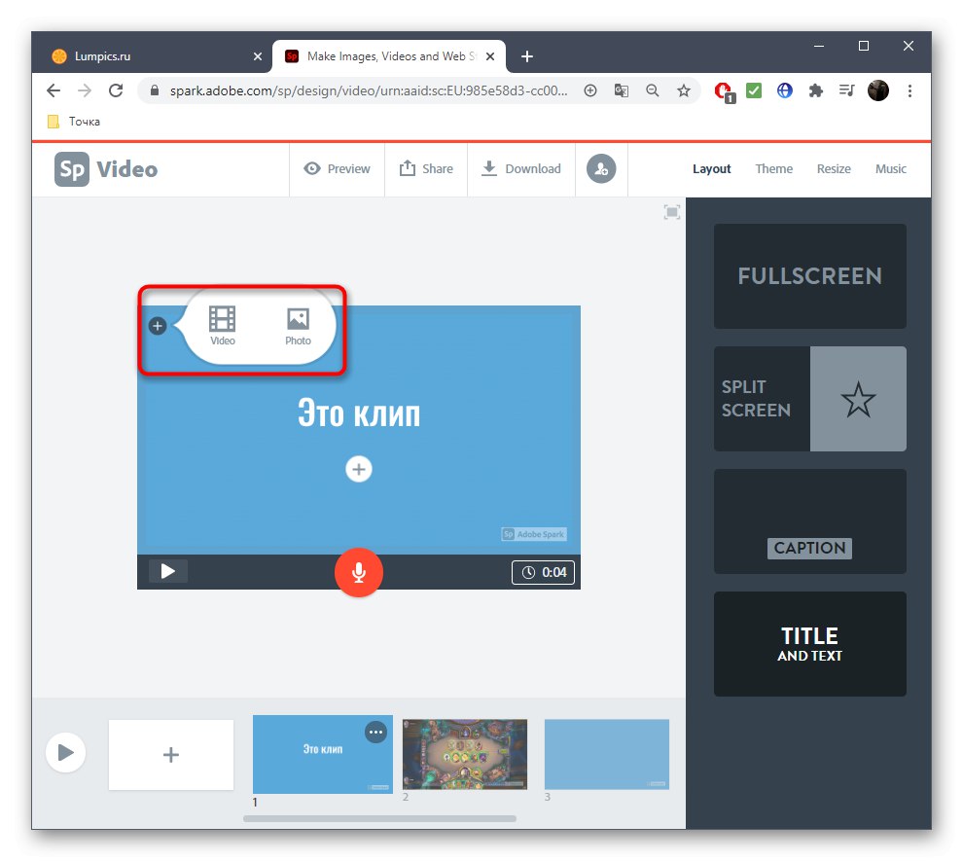The width and height of the screenshot is (963, 861).
Task: Play the project using the timeline play button
Action: 65,752
